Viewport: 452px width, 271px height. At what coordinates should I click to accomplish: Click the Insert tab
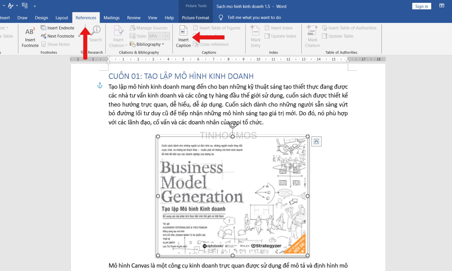pyautogui.click(x=5, y=18)
